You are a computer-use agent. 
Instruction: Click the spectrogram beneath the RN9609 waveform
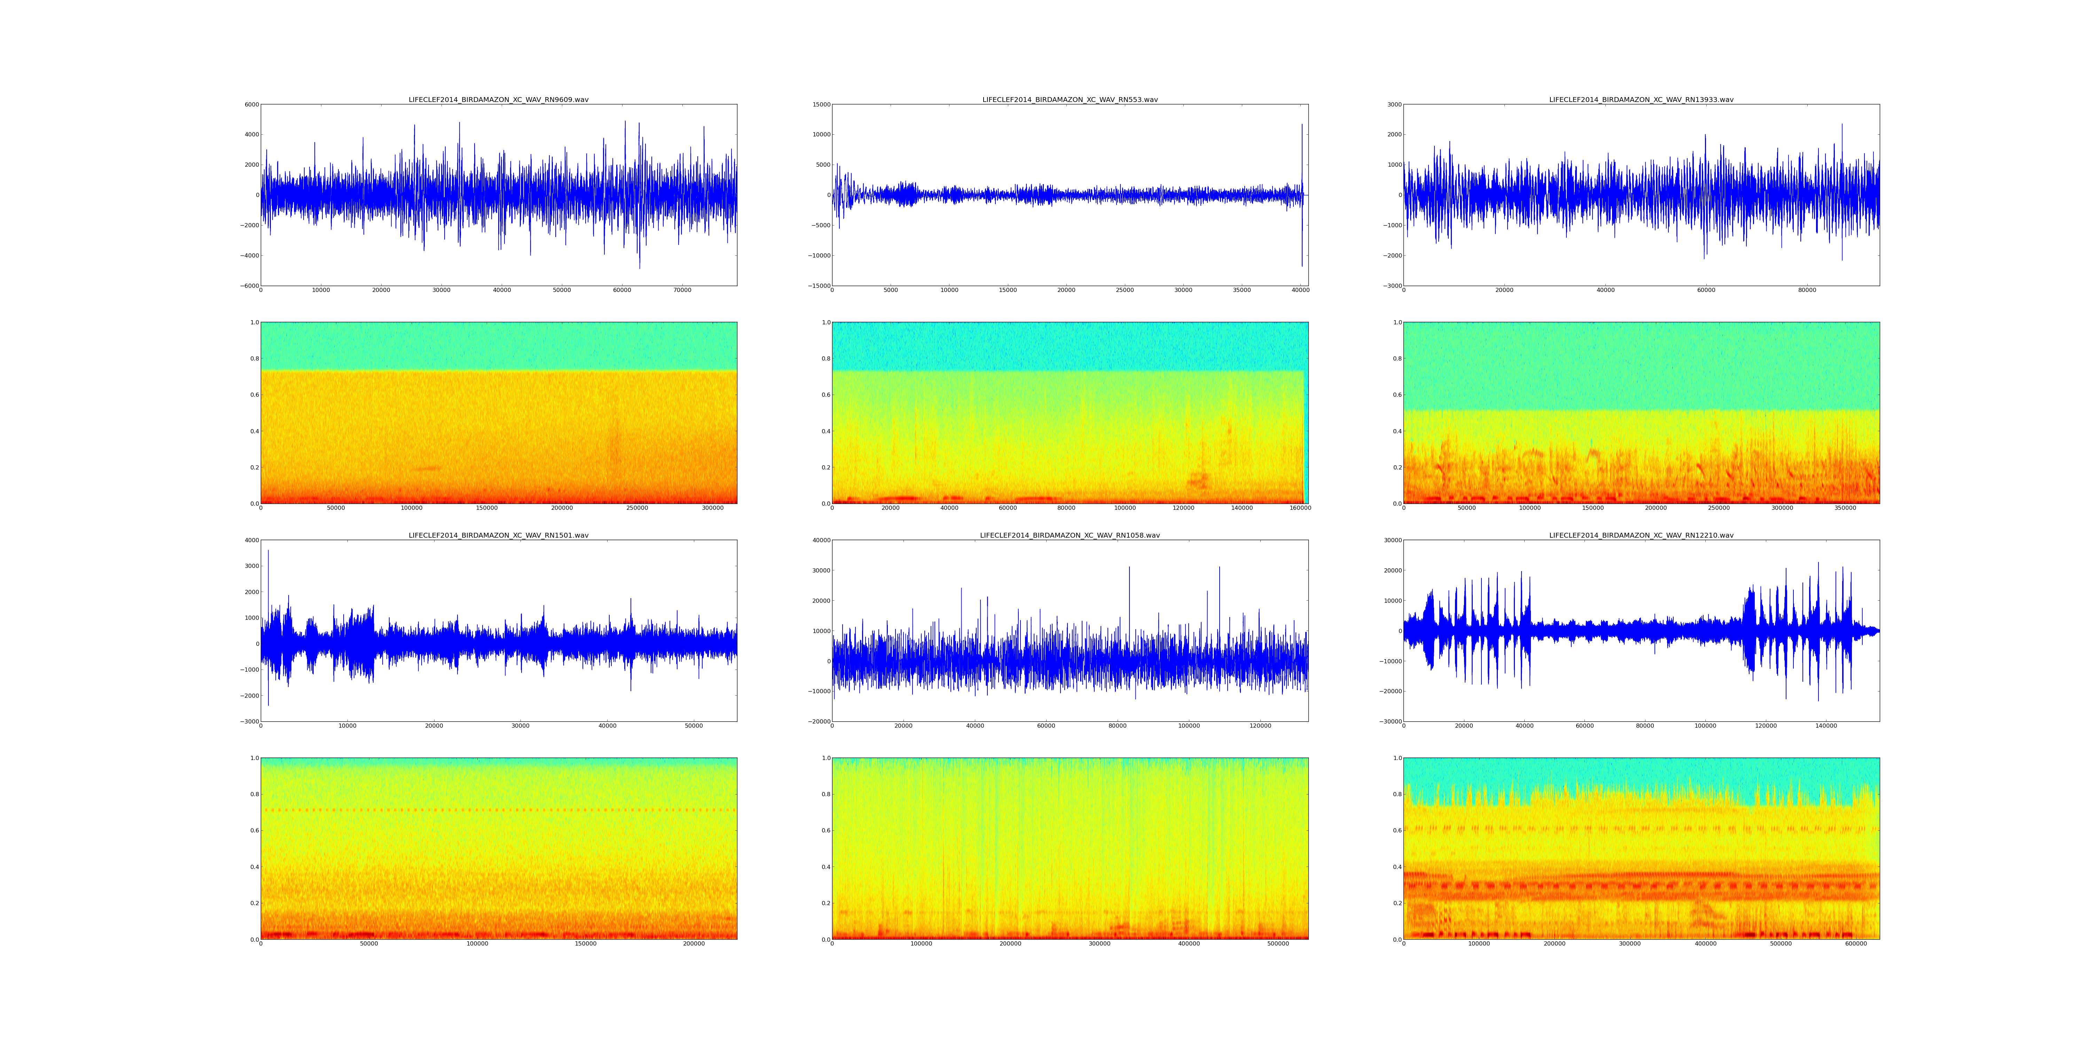point(498,413)
